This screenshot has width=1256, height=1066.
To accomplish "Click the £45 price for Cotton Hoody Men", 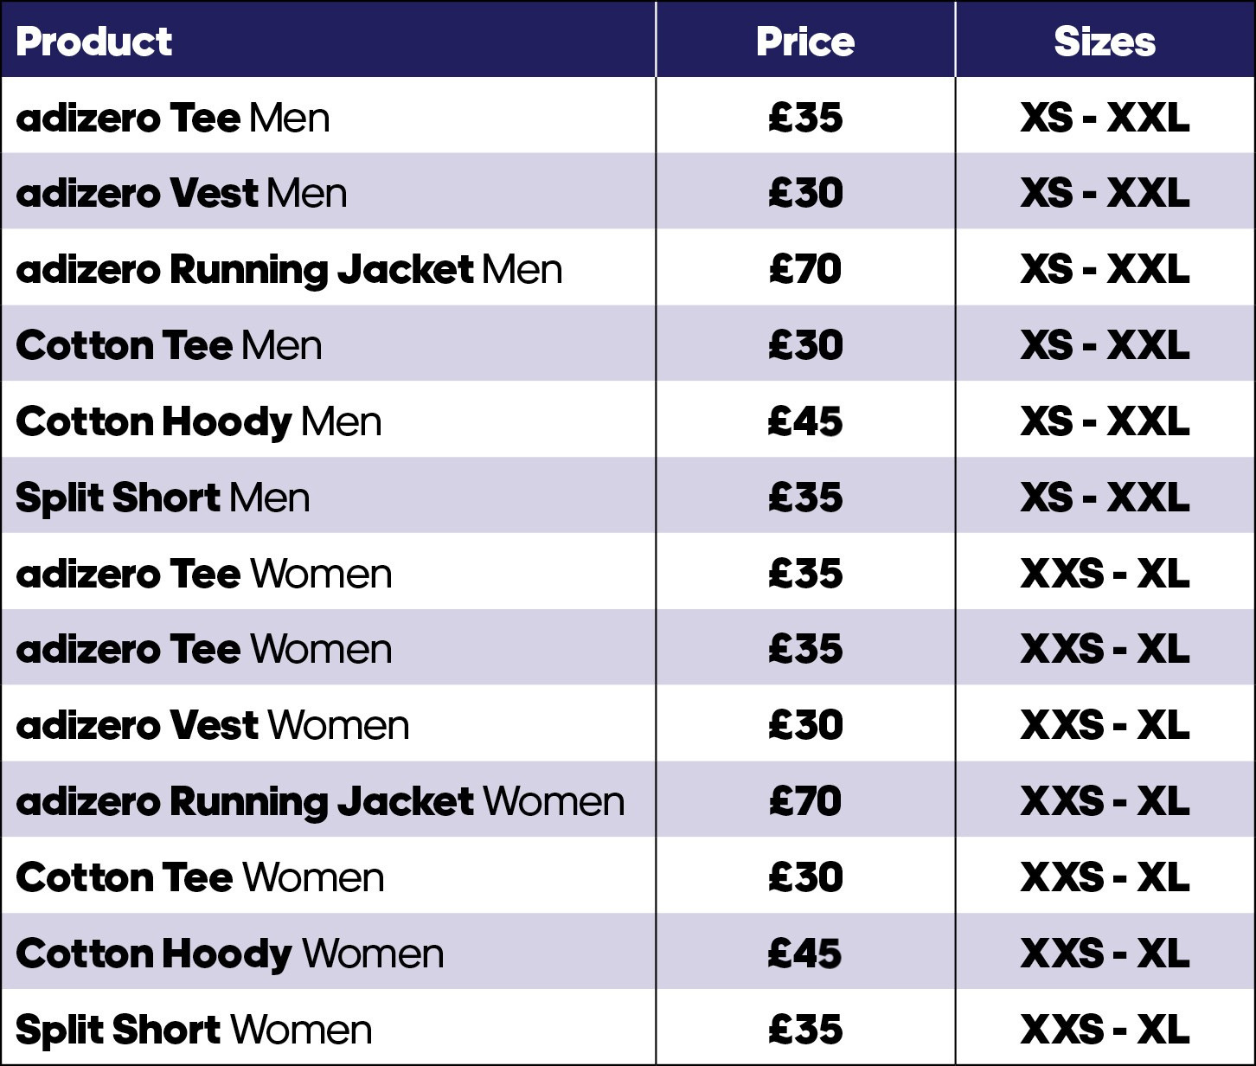I will pyautogui.click(x=804, y=421).
